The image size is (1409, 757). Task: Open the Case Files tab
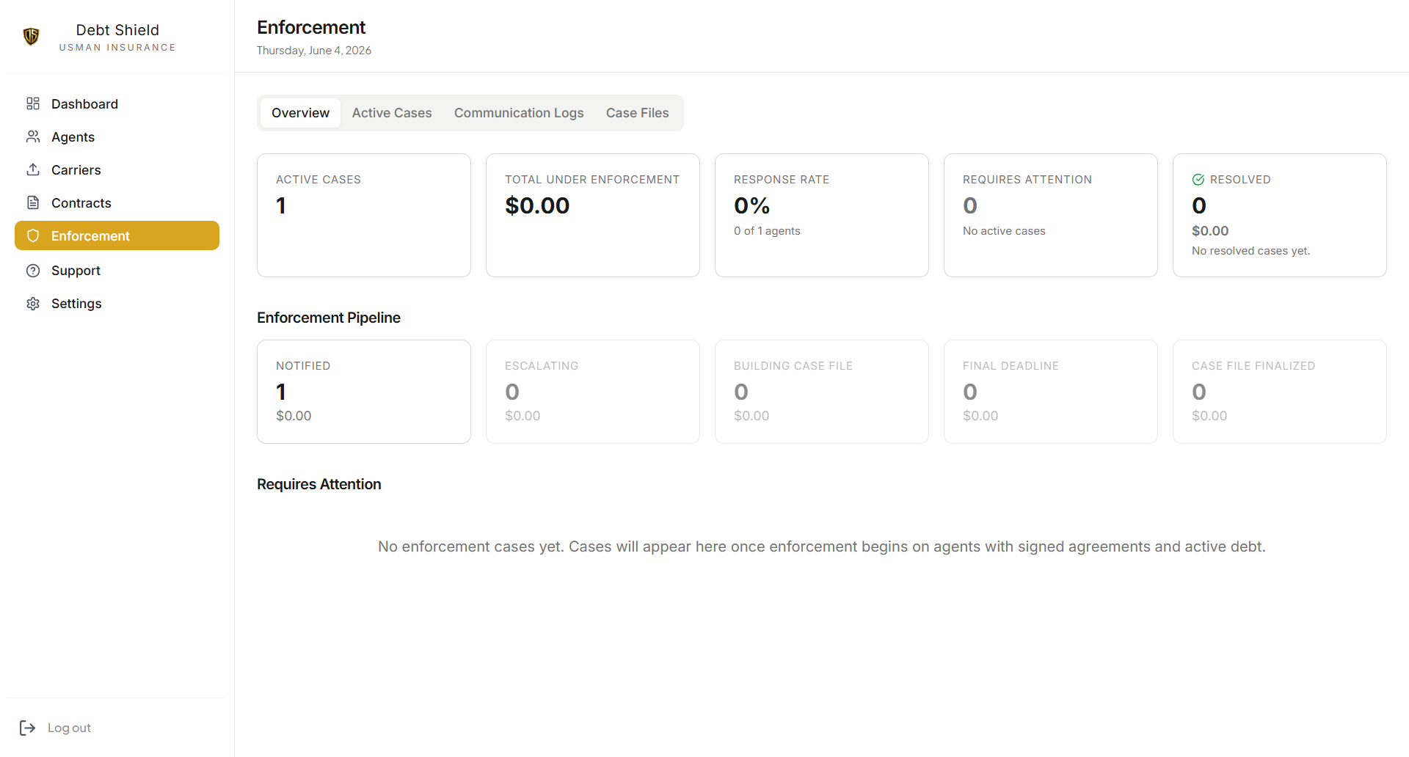coord(637,113)
